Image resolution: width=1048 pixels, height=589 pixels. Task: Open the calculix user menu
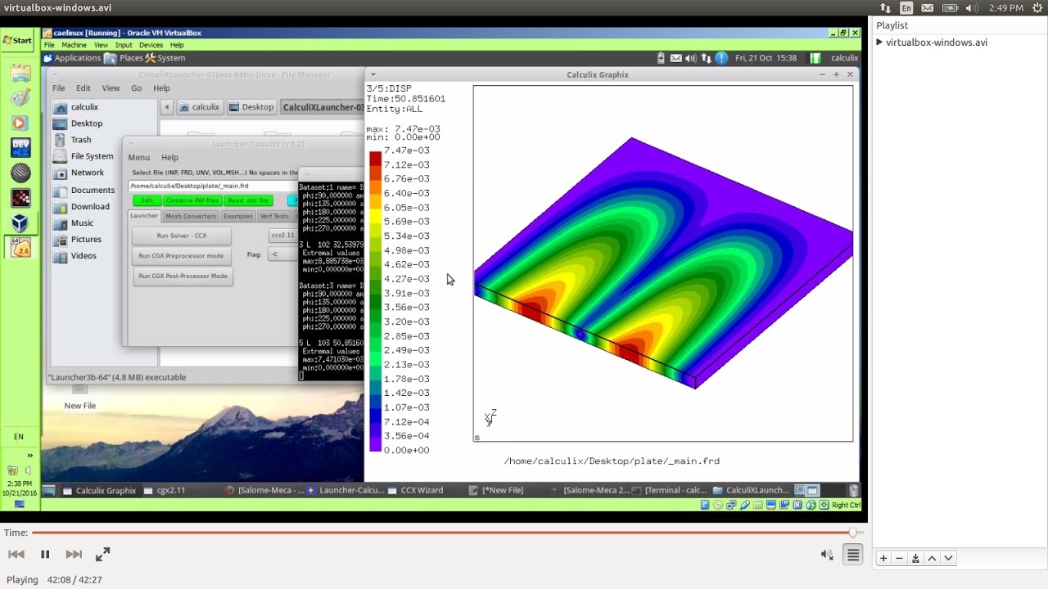(844, 58)
